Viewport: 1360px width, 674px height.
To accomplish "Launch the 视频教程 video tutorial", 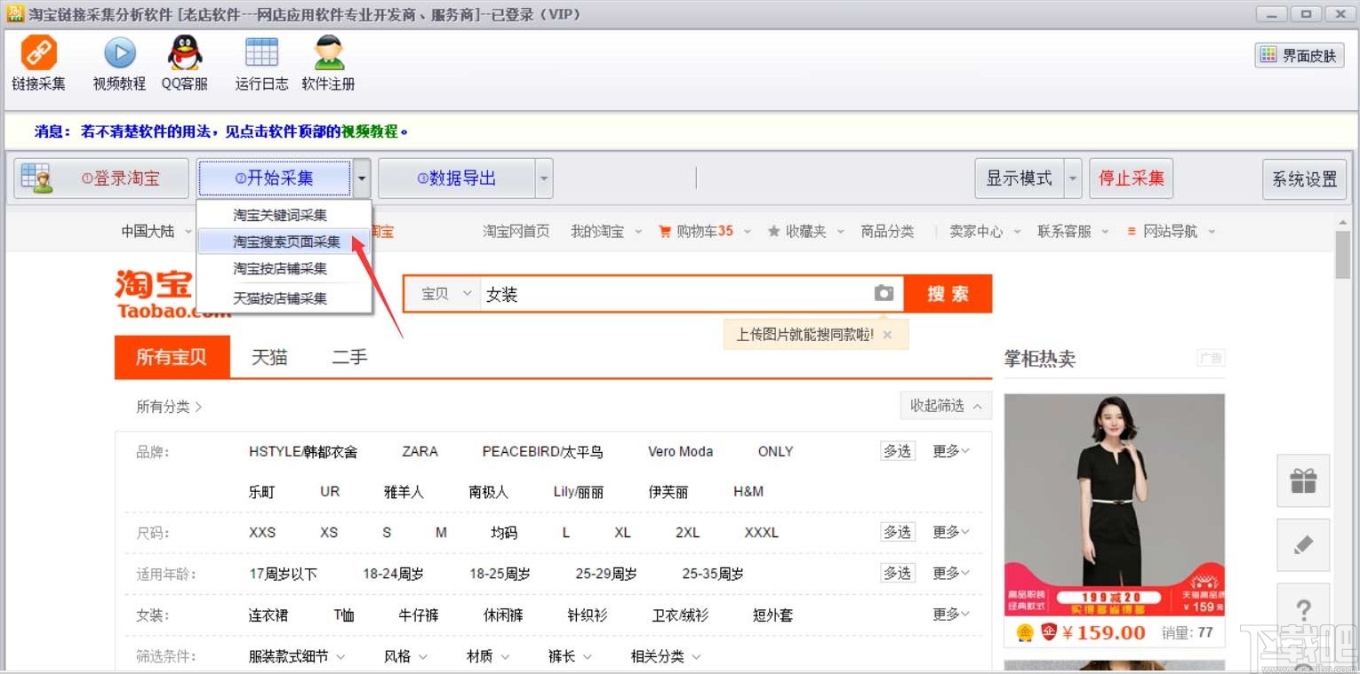I will (118, 62).
